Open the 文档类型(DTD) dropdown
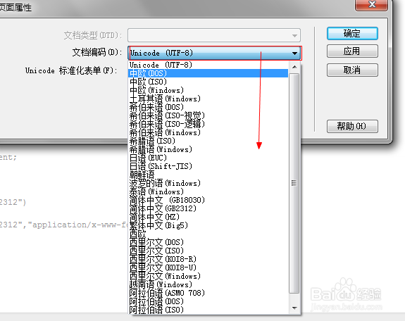This screenshot has height=321, width=405. pyautogui.click(x=214, y=35)
